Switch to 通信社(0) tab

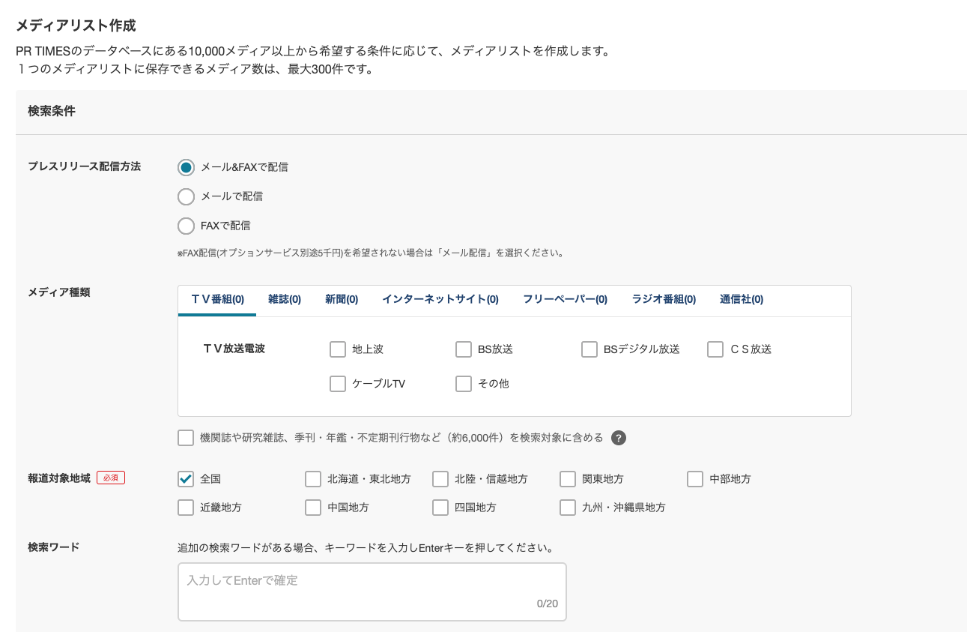[x=742, y=299]
